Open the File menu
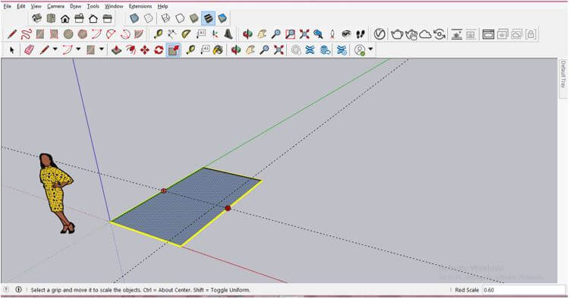Image resolution: width=570 pixels, height=299 pixels. (x=8, y=6)
